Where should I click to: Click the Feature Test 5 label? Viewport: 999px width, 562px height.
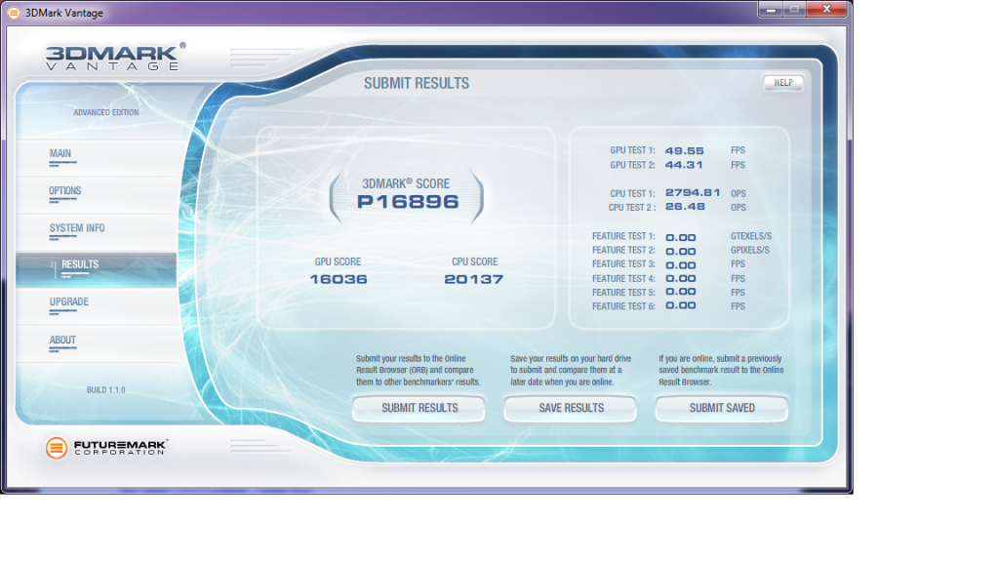click(x=623, y=293)
